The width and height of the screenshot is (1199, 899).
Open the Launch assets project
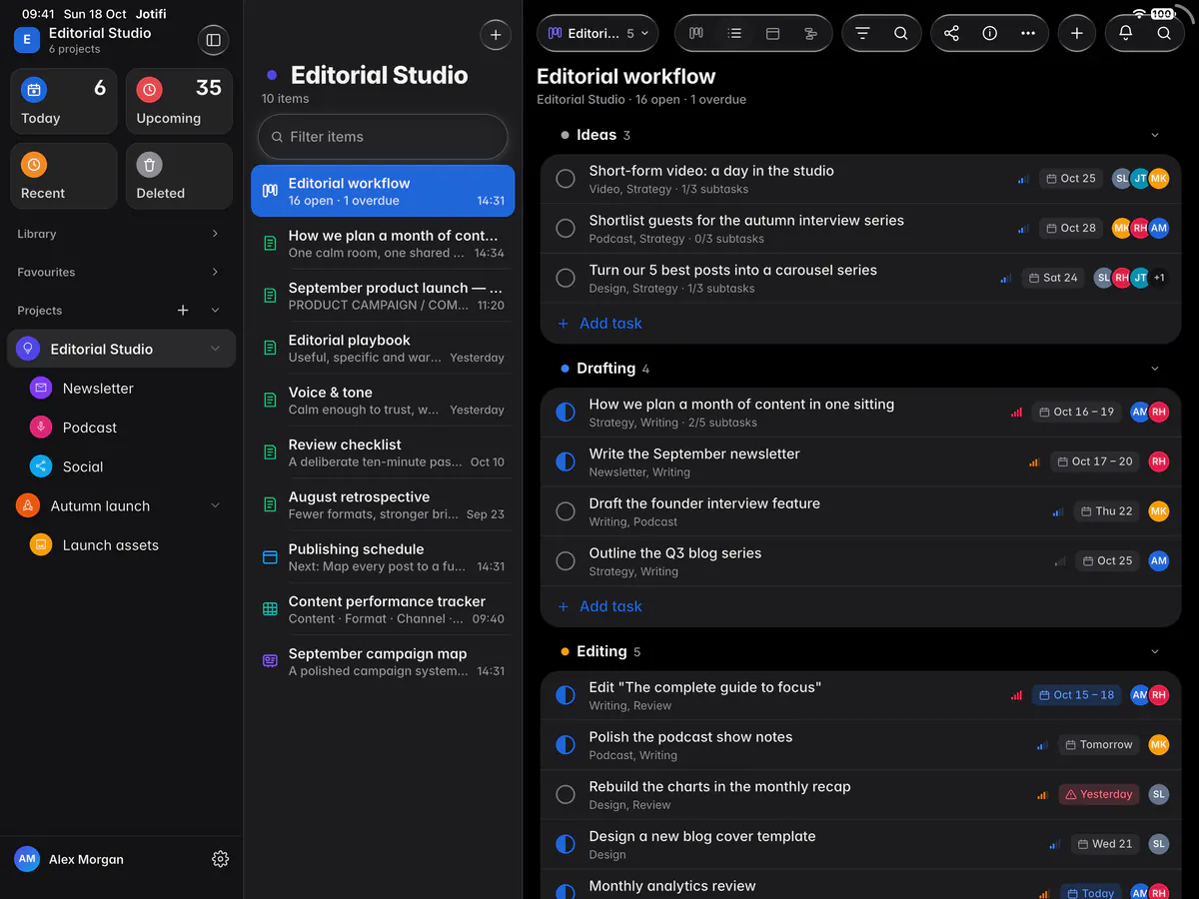pos(121,545)
